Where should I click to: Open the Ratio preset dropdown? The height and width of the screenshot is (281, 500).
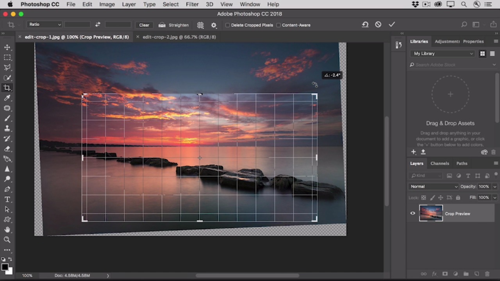pyautogui.click(x=45, y=25)
